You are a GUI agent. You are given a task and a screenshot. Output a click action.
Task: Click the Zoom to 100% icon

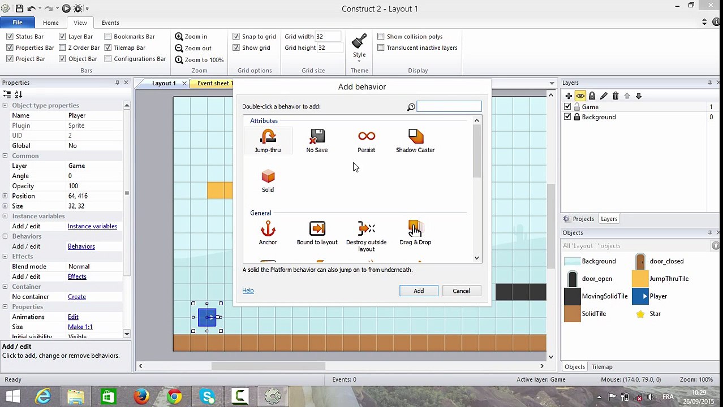pyautogui.click(x=179, y=59)
